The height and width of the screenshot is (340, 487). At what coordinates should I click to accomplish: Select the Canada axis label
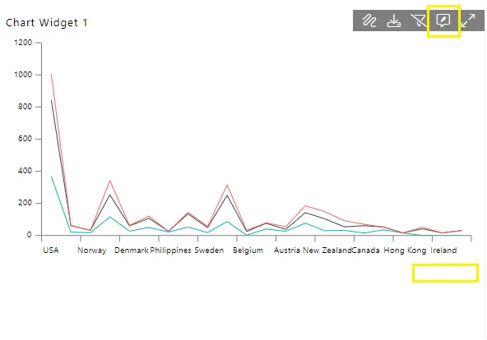tap(365, 250)
